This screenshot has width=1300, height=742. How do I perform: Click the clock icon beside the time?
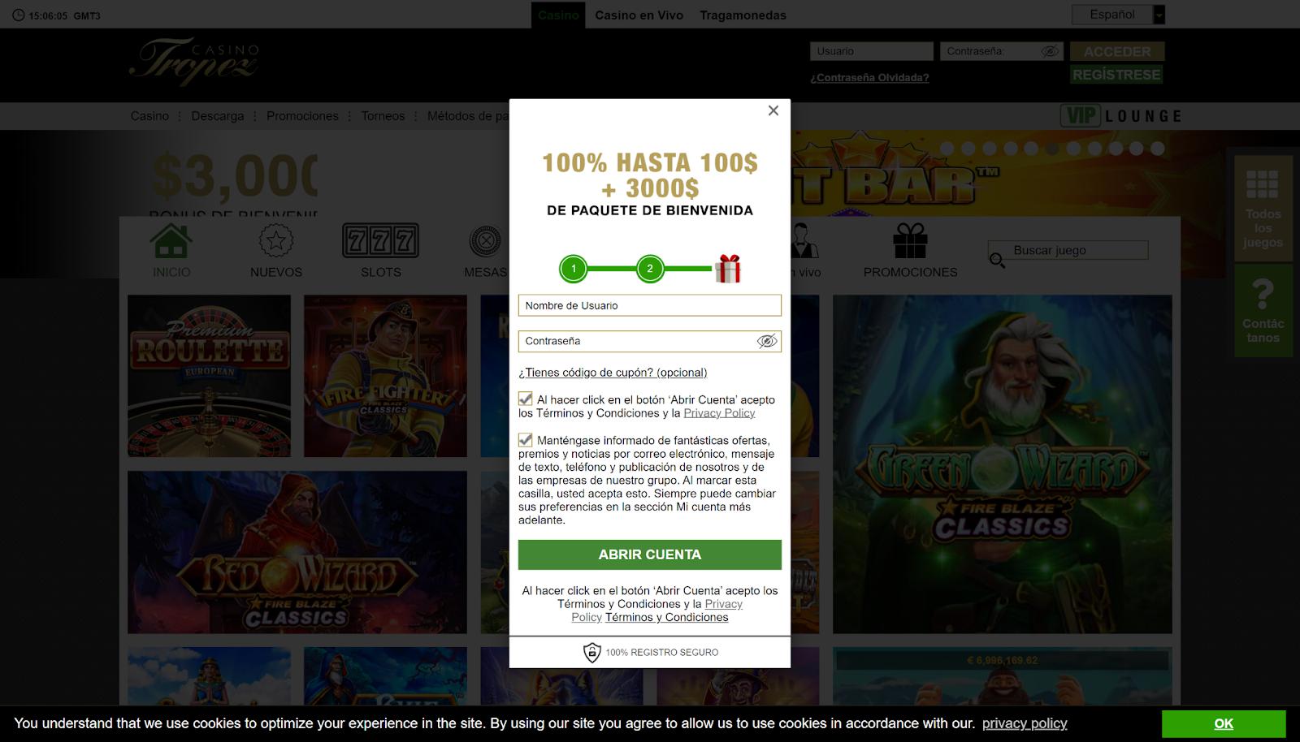click(x=19, y=15)
